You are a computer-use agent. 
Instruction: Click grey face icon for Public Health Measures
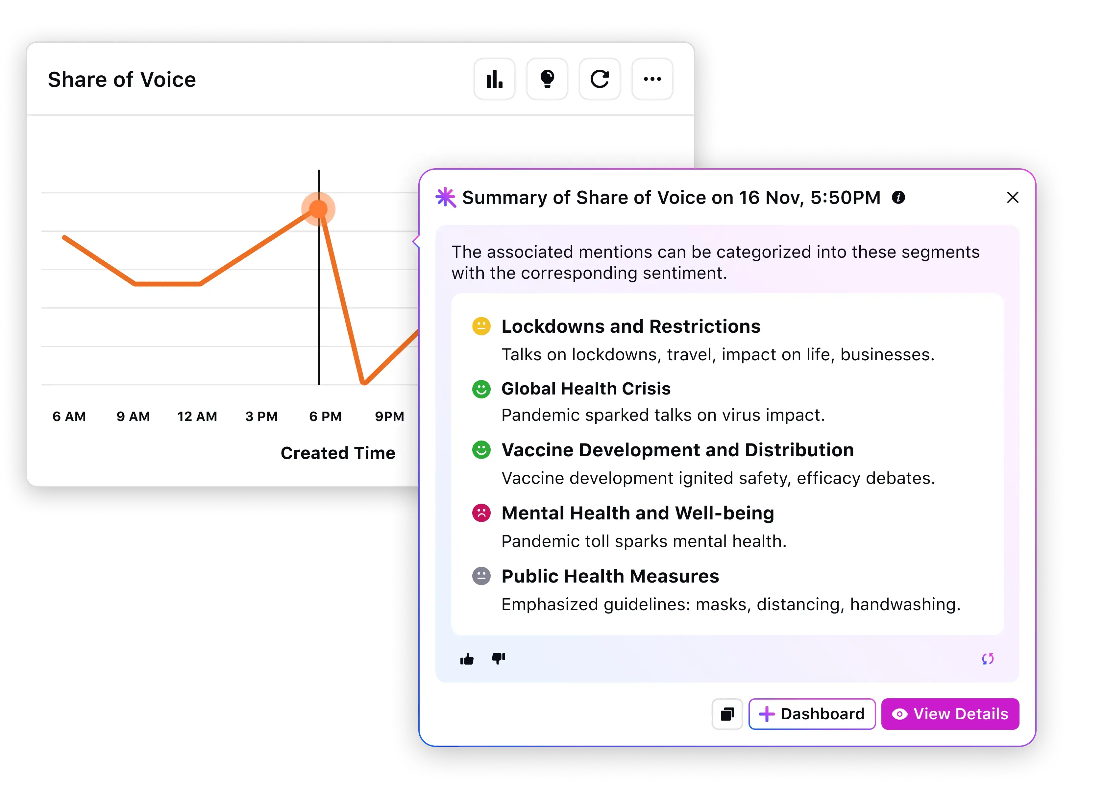click(x=481, y=576)
